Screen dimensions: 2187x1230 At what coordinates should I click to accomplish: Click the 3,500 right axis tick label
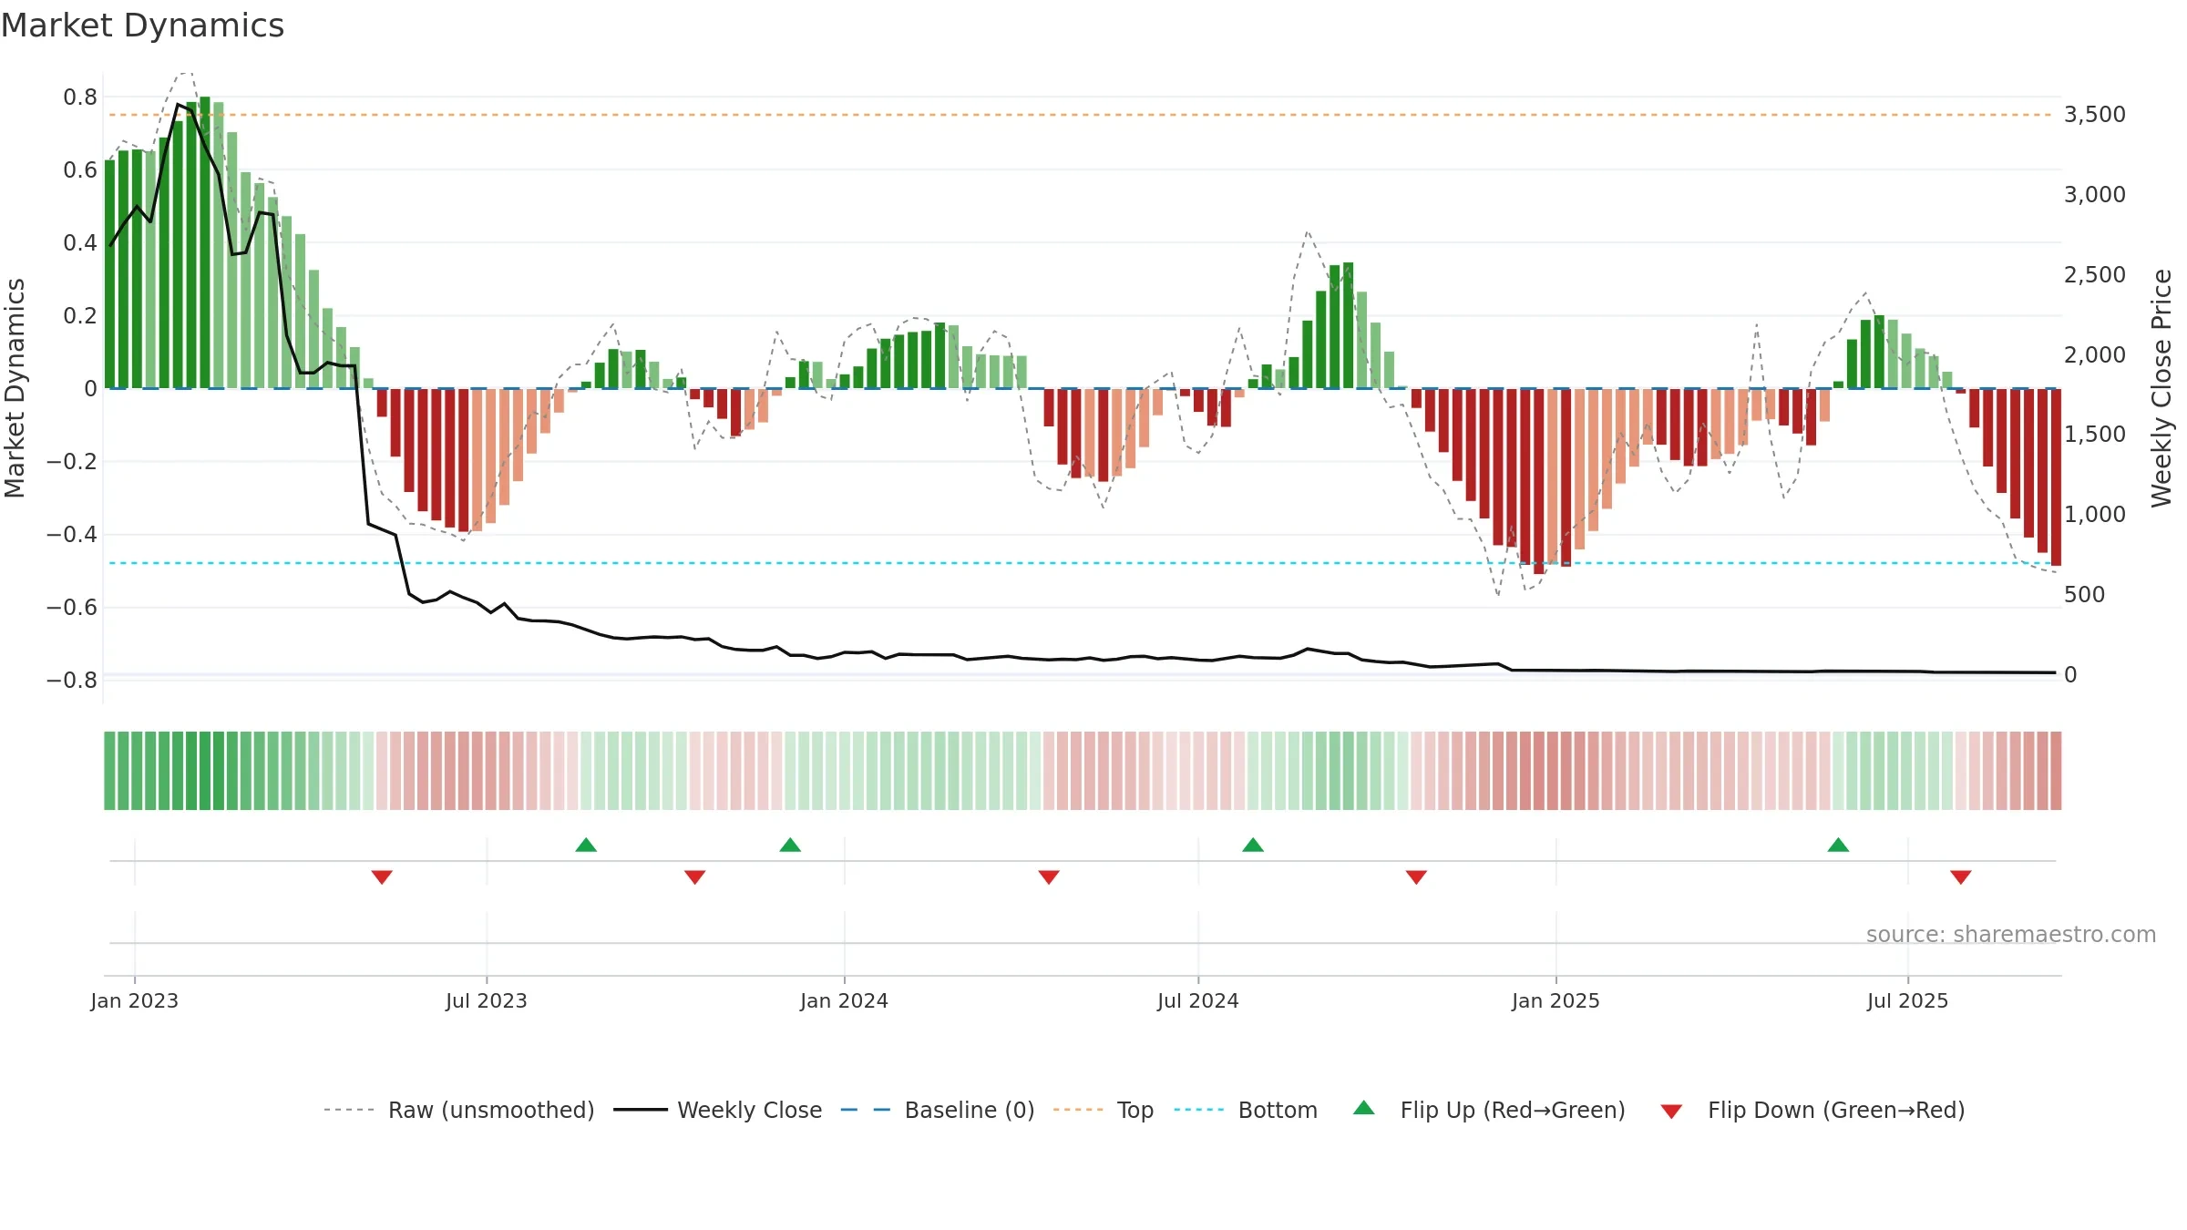pos(2094,115)
